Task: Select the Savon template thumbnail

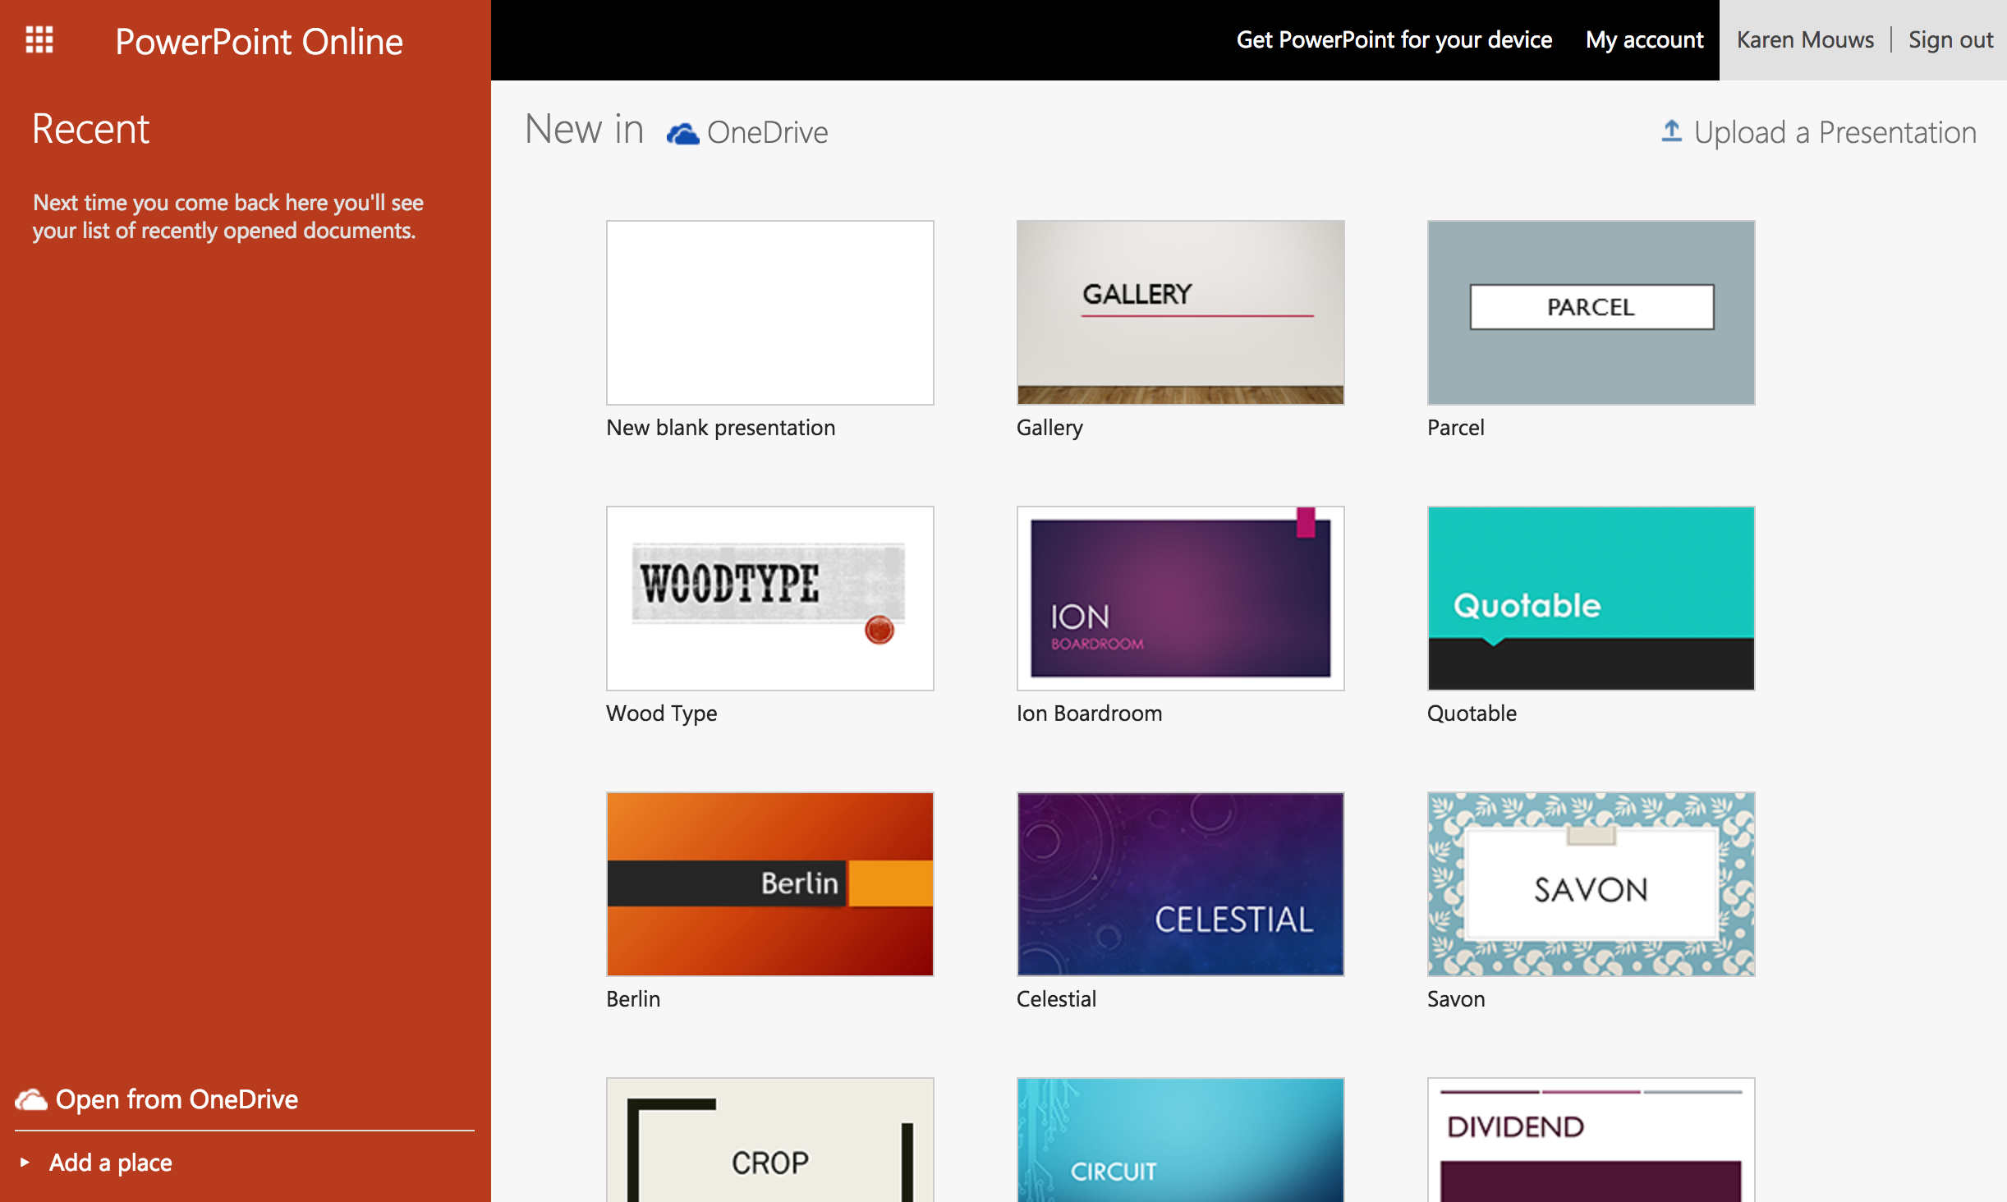Action: click(1591, 884)
